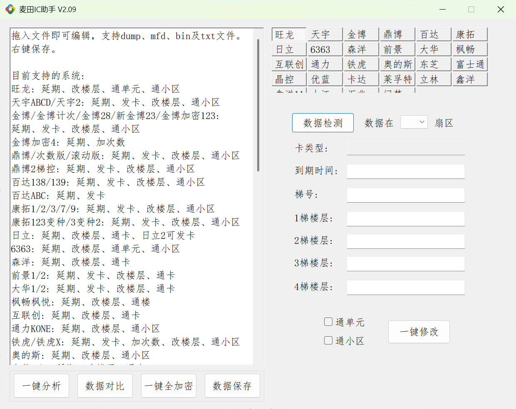Switch to the 通力 tab
Viewport: 516px width, 409px height.
coord(325,64)
